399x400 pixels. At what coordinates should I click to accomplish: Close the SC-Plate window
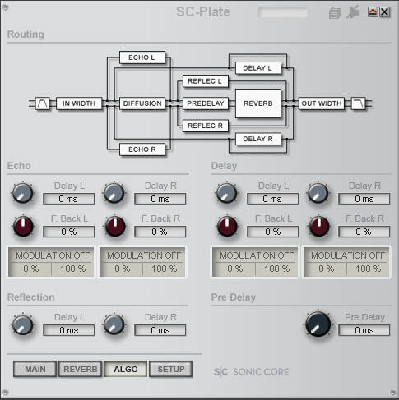[x=385, y=12]
